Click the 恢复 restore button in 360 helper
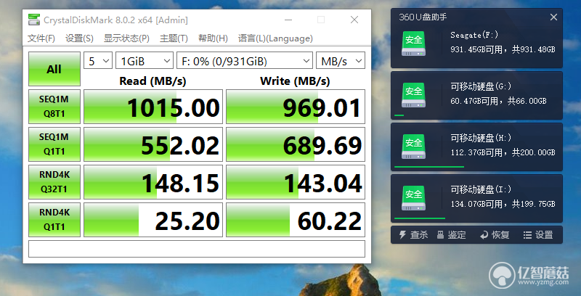Screen dimensions: 581x296 (x=495, y=235)
